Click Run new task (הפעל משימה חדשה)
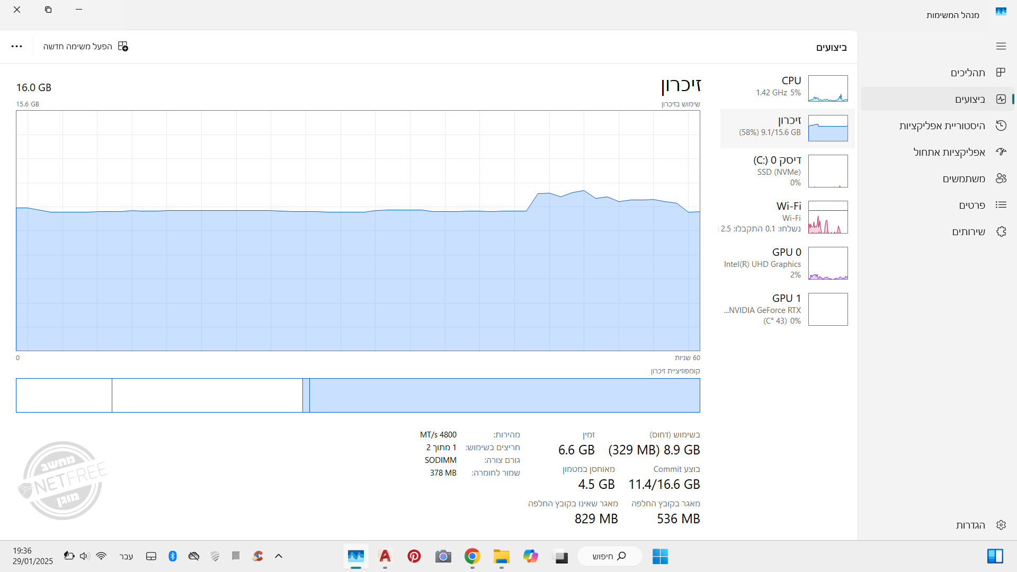The width and height of the screenshot is (1017, 572). click(86, 47)
